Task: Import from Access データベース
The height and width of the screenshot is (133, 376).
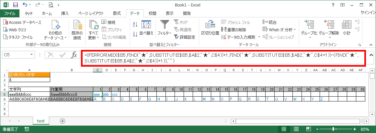Action: [x=22, y=23]
